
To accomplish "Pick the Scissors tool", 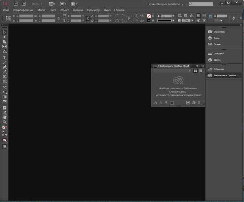I will [x=5, y=87].
